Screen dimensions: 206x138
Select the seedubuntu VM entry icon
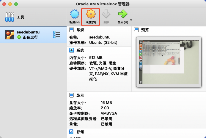click(10, 35)
